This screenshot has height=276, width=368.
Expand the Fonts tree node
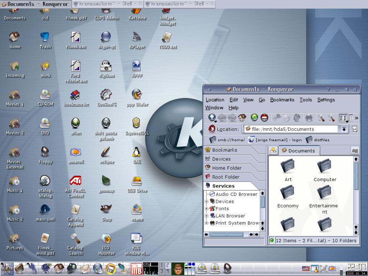tap(206, 209)
